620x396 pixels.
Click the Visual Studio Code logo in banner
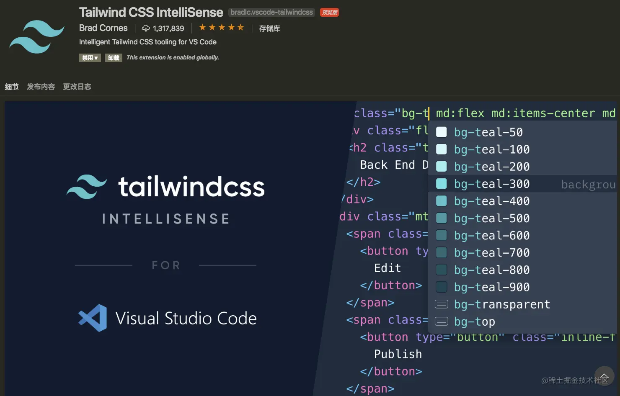coord(93,318)
